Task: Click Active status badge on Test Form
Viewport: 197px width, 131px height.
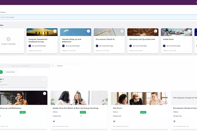Action: (143, 112)
